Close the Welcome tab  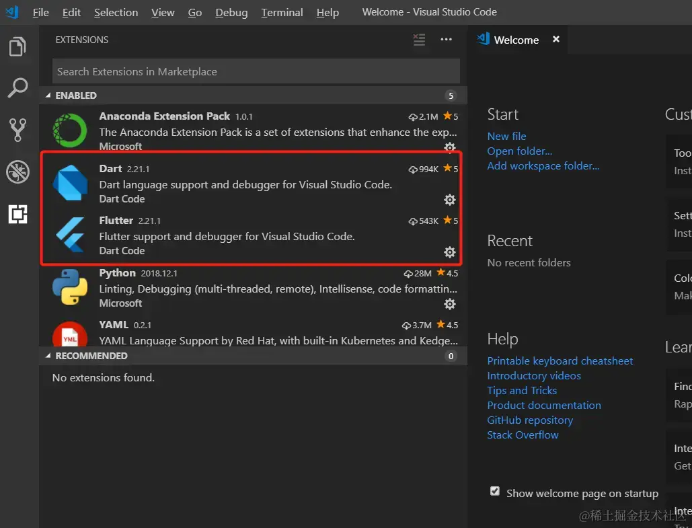[556, 39]
